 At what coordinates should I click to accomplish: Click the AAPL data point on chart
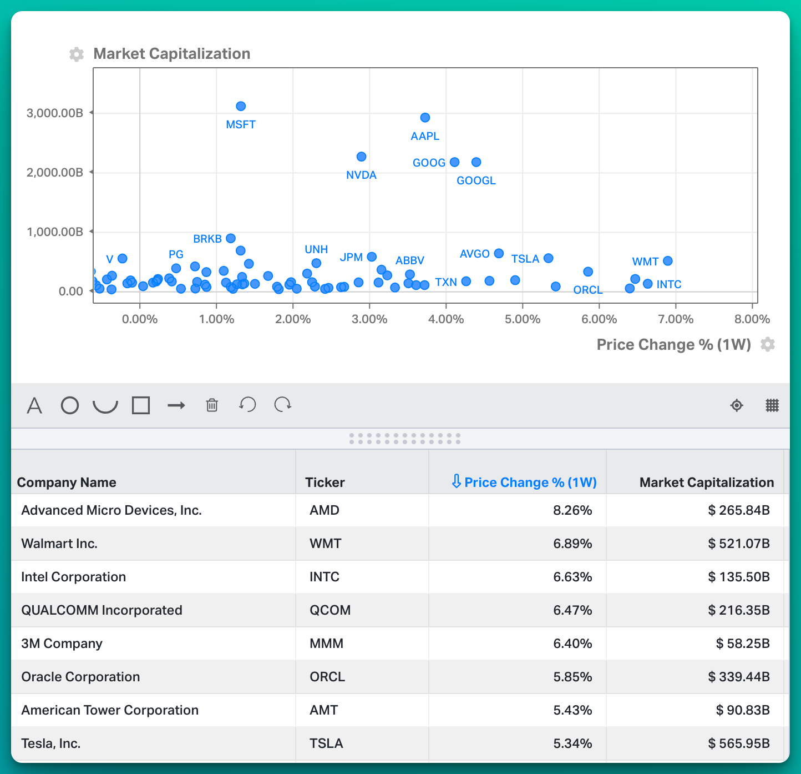click(x=425, y=118)
